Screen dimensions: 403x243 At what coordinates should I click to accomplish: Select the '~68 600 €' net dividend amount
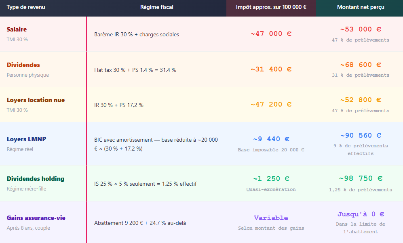[x=361, y=65]
